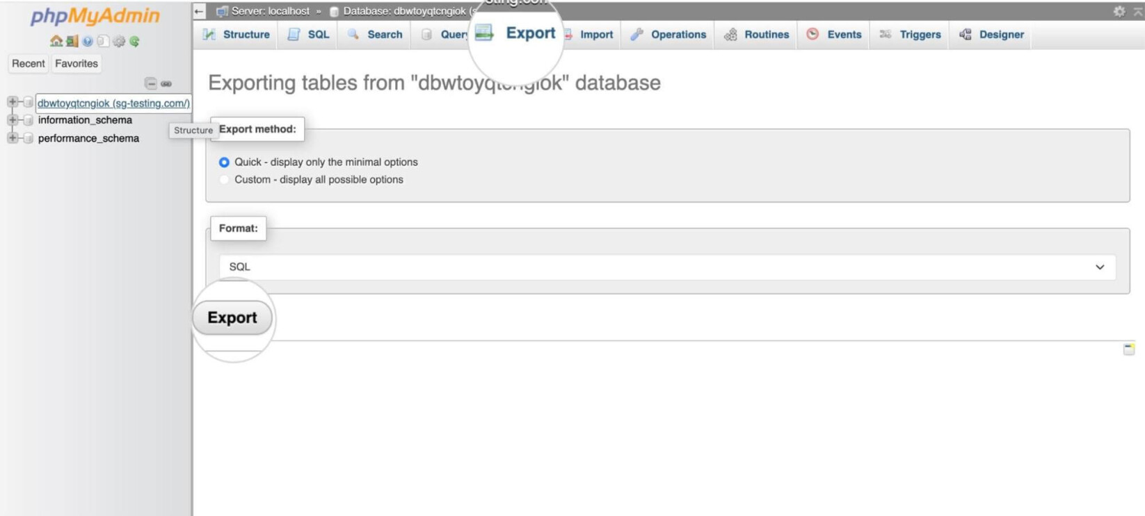Select information_schema in the database tree

pos(85,120)
